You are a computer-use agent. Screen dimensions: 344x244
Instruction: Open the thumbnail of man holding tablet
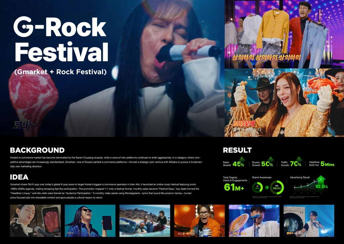click(90, 221)
